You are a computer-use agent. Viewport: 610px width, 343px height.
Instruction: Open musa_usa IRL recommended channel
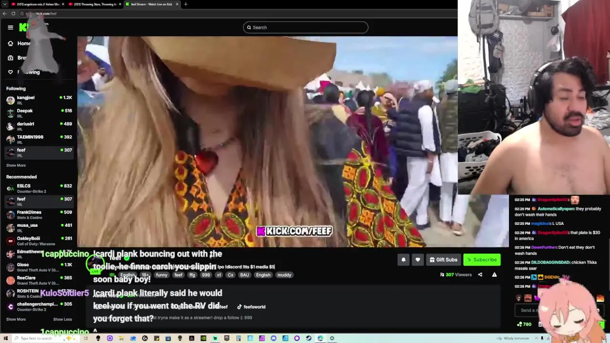point(39,227)
